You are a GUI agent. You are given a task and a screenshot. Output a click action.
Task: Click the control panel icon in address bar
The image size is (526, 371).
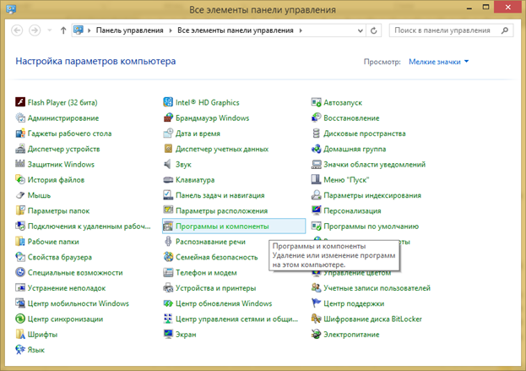point(79,30)
